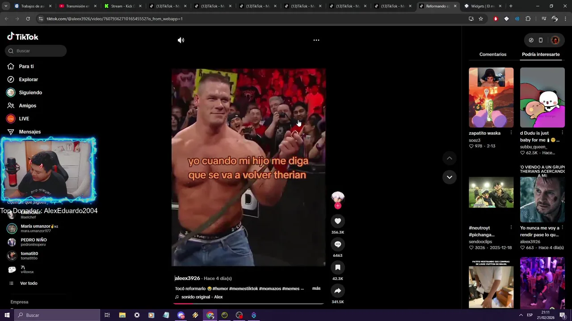This screenshot has height=321, width=572.
Task: Open the Chrome extensions puzzle icon
Action: point(528,19)
